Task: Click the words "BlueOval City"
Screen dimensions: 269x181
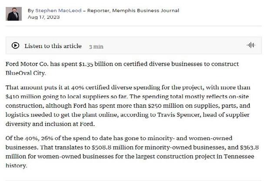Action: pyautogui.click(x=25, y=73)
